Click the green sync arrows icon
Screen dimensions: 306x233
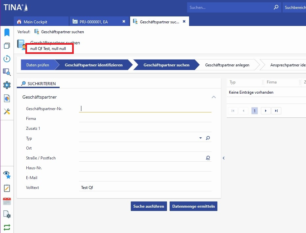click(x=7, y=227)
